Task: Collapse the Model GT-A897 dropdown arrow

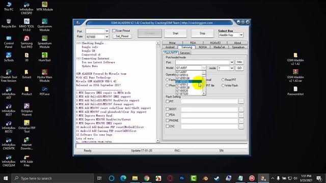Action: [204, 68]
